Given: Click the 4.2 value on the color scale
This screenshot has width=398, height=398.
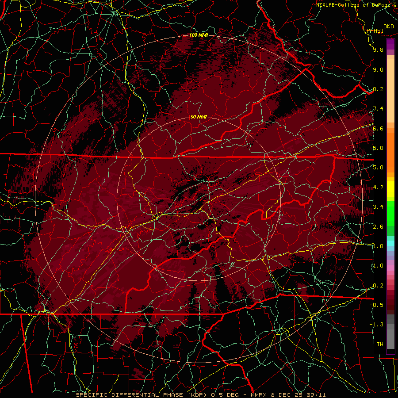Looking at the screenshot, I should pyautogui.click(x=378, y=188).
